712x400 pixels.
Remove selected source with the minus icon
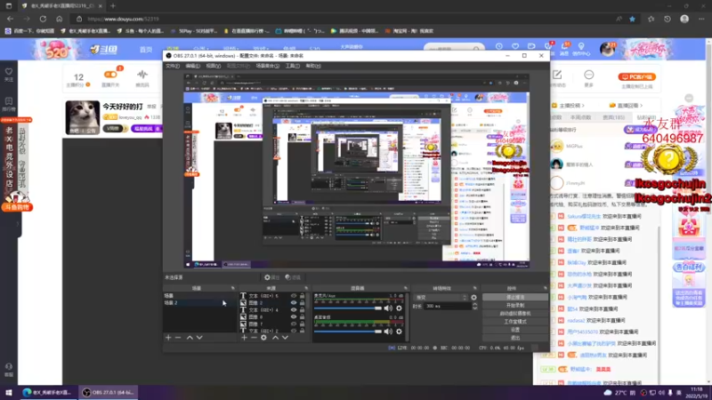click(x=254, y=338)
